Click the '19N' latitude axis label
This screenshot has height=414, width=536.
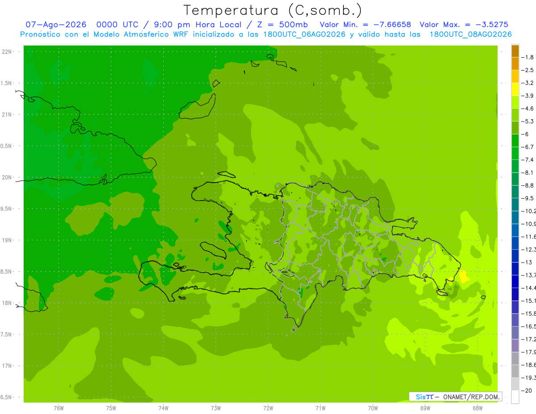tap(7, 240)
